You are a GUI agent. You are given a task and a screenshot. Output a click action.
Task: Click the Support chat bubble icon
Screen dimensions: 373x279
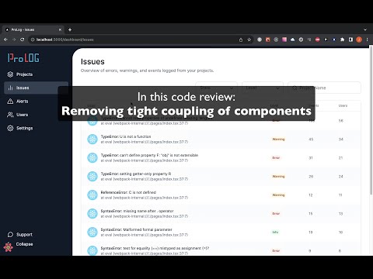click(x=10, y=235)
